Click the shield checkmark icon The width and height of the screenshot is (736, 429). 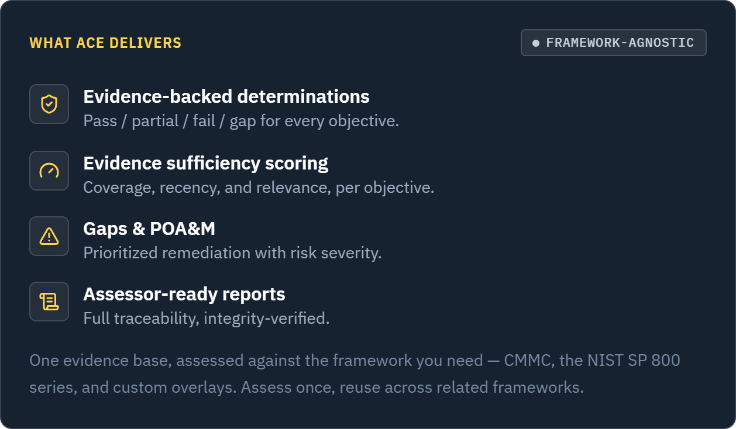click(49, 104)
